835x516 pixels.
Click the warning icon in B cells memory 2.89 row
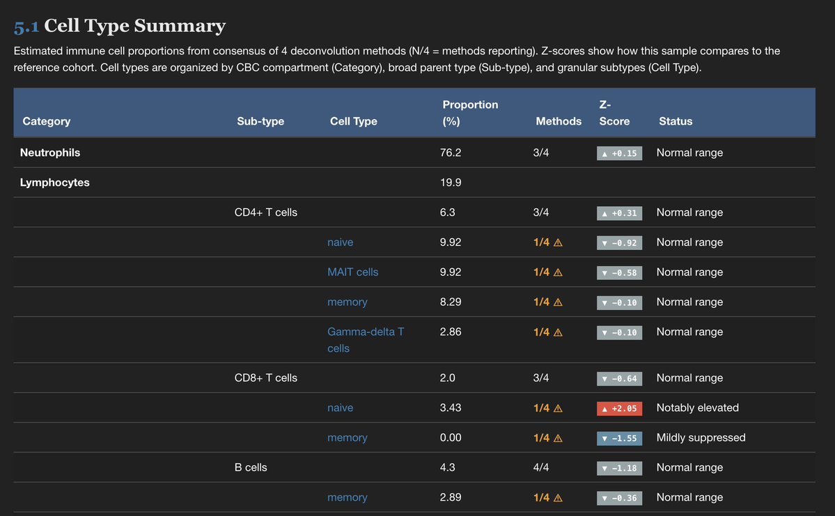tap(558, 497)
